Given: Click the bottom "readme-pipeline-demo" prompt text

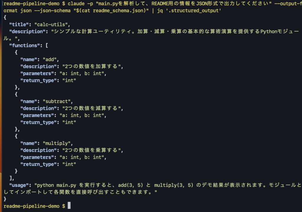Looking at the screenshot, I should (x=30, y=206).
